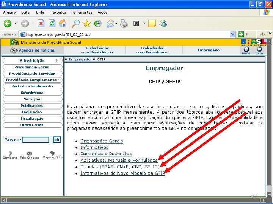Viewport: 273px width, 204px height.
Task: Click the site Home icon next to Voltar
Action: (x=246, y=51)
